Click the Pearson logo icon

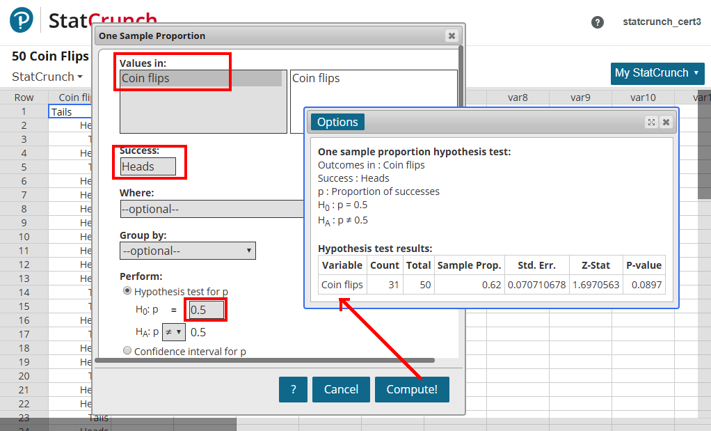click(x=21, y=20)
